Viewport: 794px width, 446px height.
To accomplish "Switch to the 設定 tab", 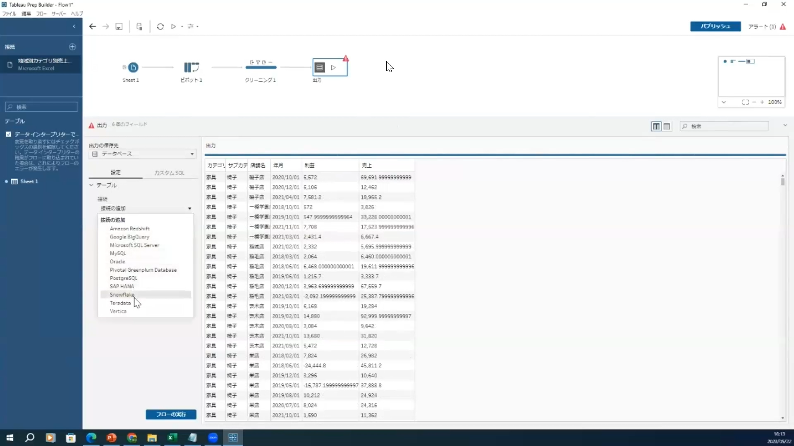I will (x=116, y=172).
